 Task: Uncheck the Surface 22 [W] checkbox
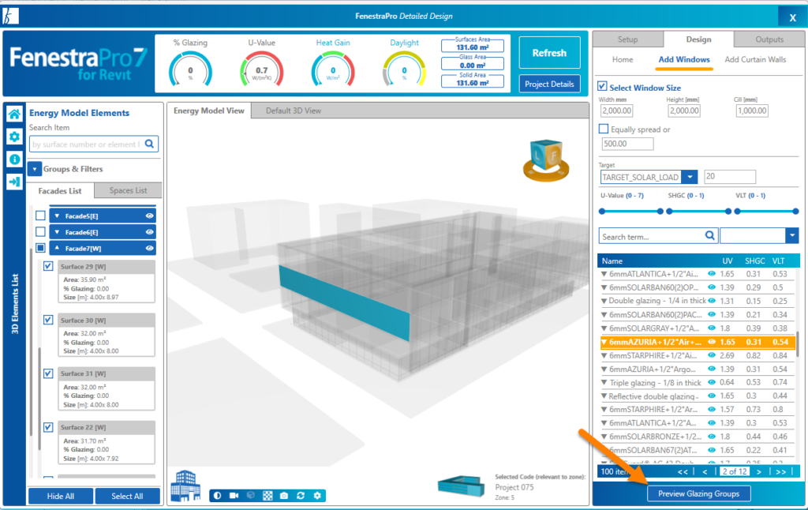(x=48, y=427)
